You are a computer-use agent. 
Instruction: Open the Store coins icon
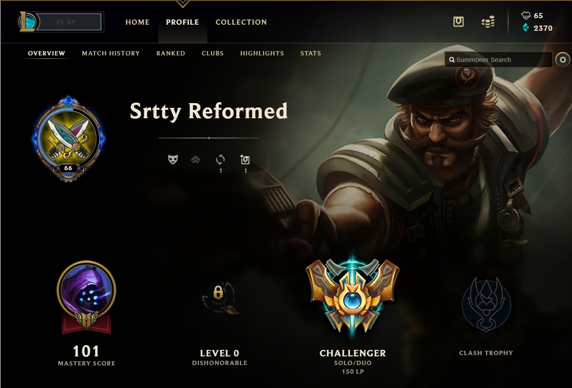488,22
